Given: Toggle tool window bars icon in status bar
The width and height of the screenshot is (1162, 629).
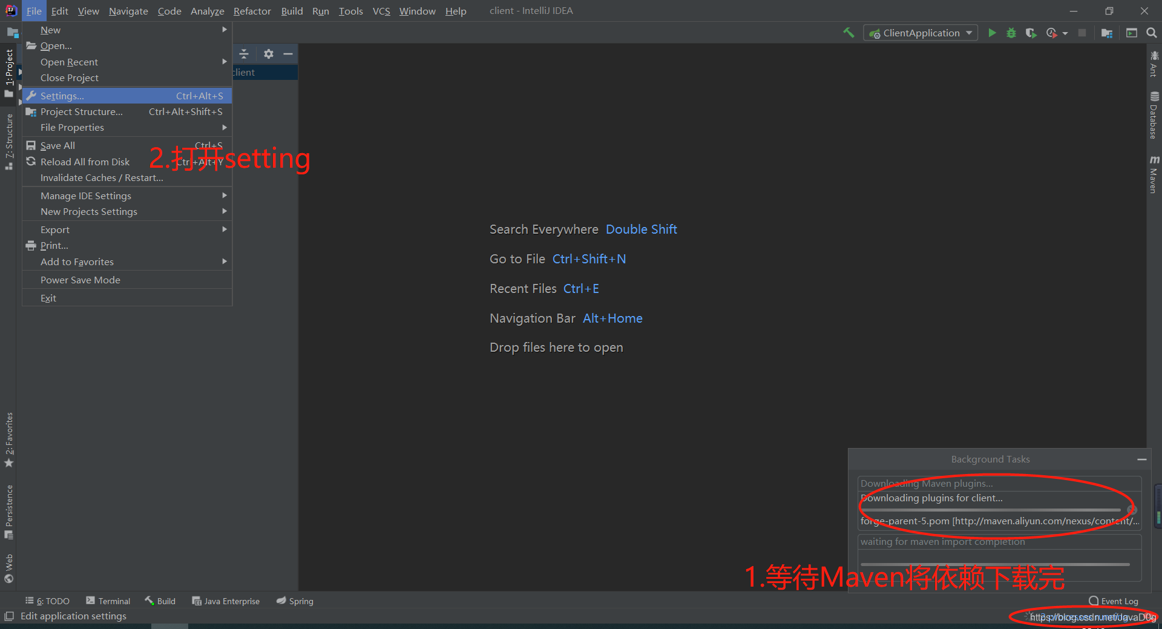Looking at the screenshot, I should tap(8, 616).
